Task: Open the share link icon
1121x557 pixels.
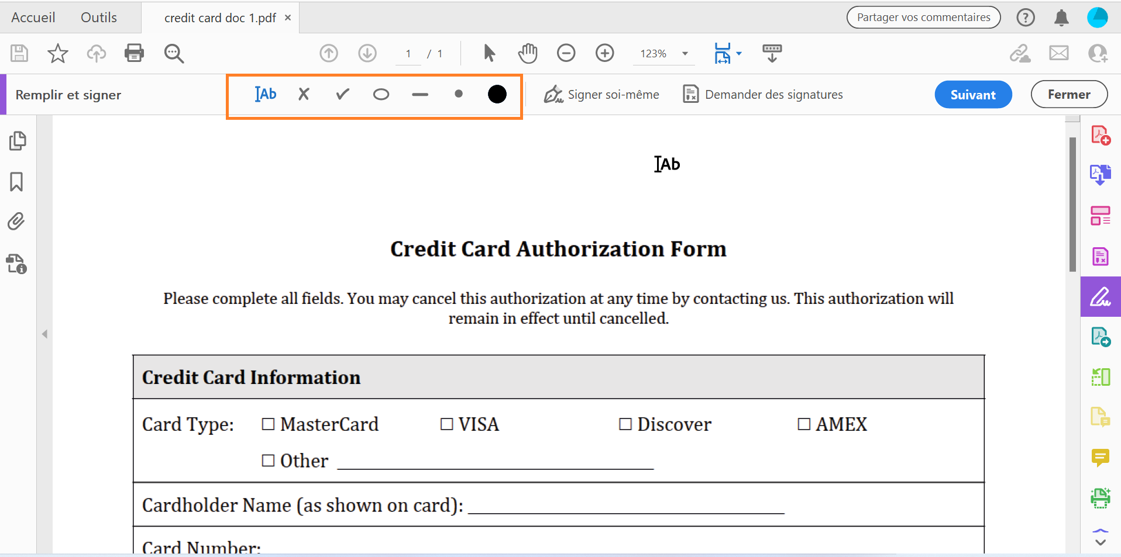Action: pyautogui.click(x=1020, y=53)
